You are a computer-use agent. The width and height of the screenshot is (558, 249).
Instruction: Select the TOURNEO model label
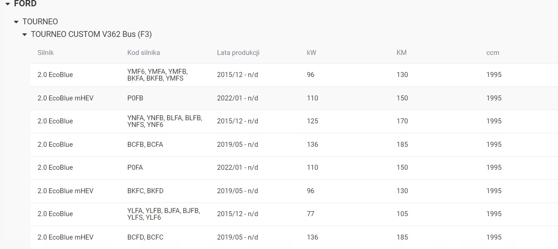pos(40,22)
